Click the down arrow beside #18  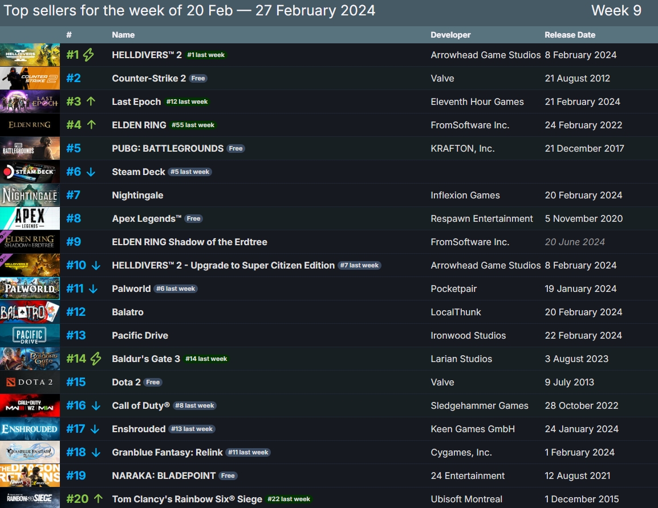[x=96, y=453]
